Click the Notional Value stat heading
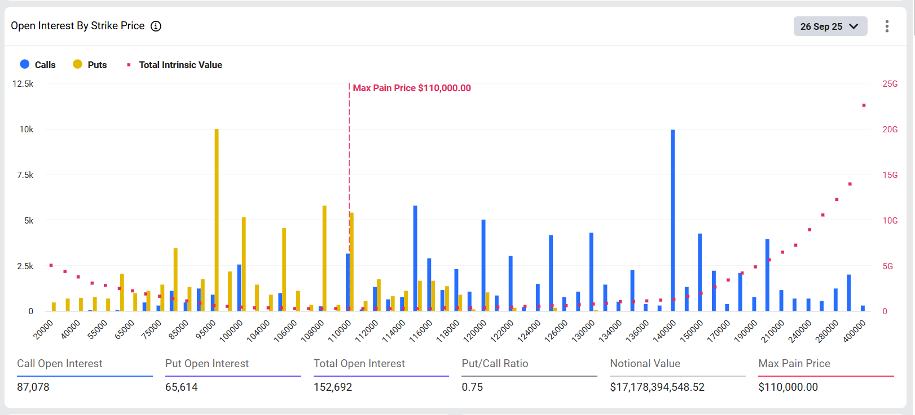 (x=645, y=364)
